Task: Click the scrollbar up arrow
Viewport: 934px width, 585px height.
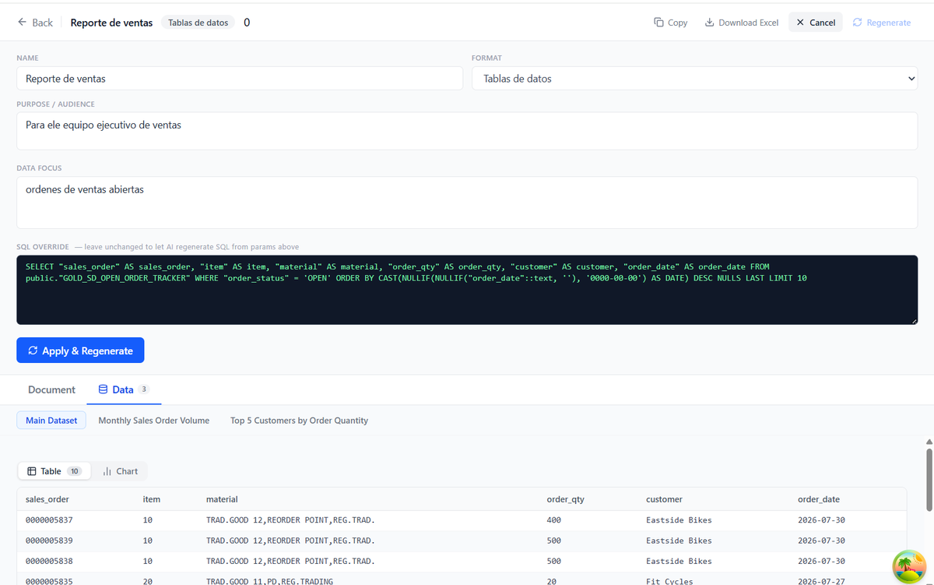Action: 929,442
